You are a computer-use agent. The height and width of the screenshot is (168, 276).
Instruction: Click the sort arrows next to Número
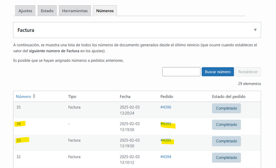tap(34, 96)
